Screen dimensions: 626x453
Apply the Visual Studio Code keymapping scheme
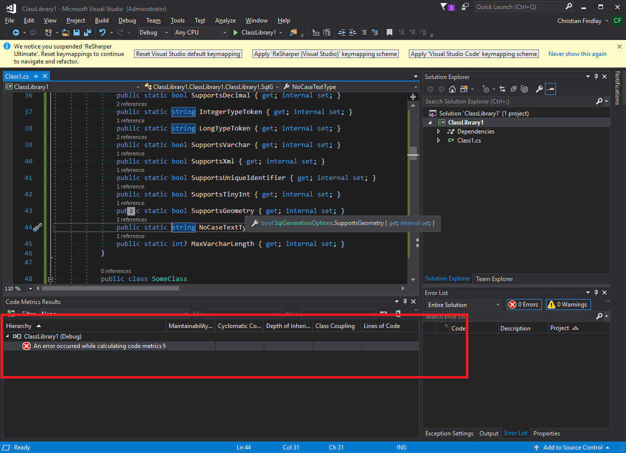pyautogui.click(x=473, y=53)
